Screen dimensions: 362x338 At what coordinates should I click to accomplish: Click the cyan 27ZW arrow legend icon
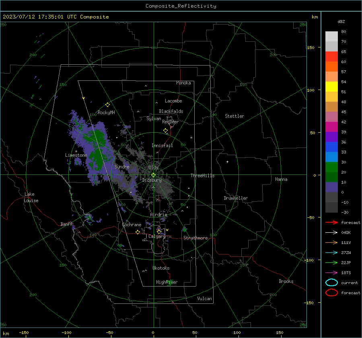331,253
